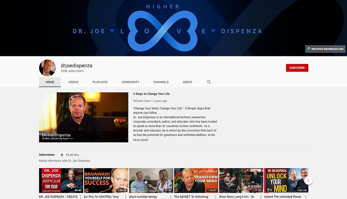Open options menu for Unlock The Unlimited Power video
347x199 pixels.
coord(306,197)
